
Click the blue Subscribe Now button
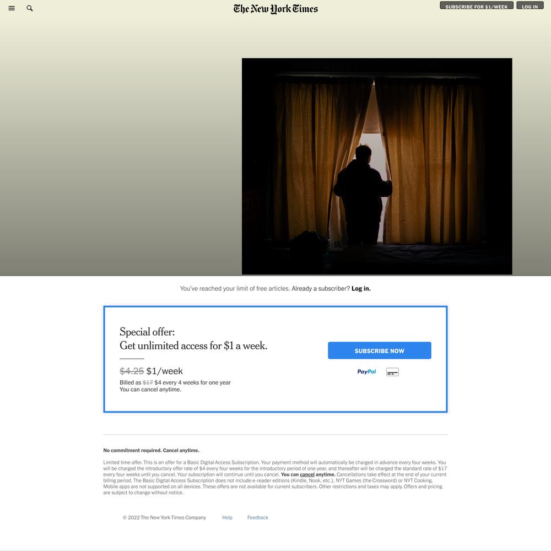380,350
